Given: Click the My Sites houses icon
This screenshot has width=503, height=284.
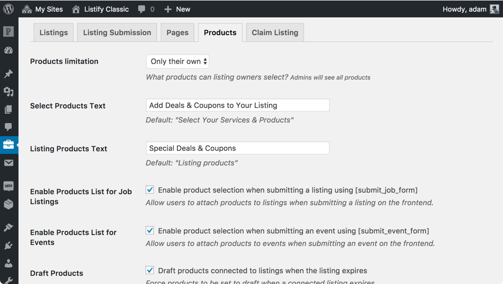Looking at the screenshot, I should [x=27, y=9].
